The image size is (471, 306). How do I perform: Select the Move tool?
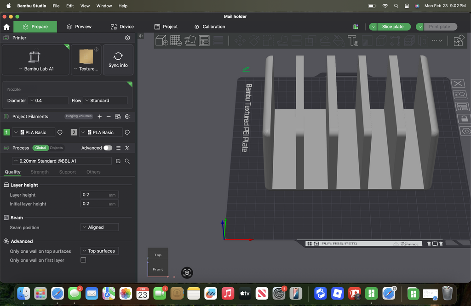coord(240,40)
